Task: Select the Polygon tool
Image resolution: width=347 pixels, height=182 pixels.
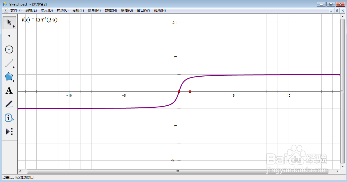Action: point(9,77)
